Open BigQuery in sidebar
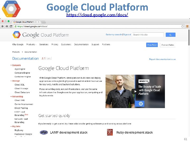Screen dimensions: 190x142 [x=19, y=130]
